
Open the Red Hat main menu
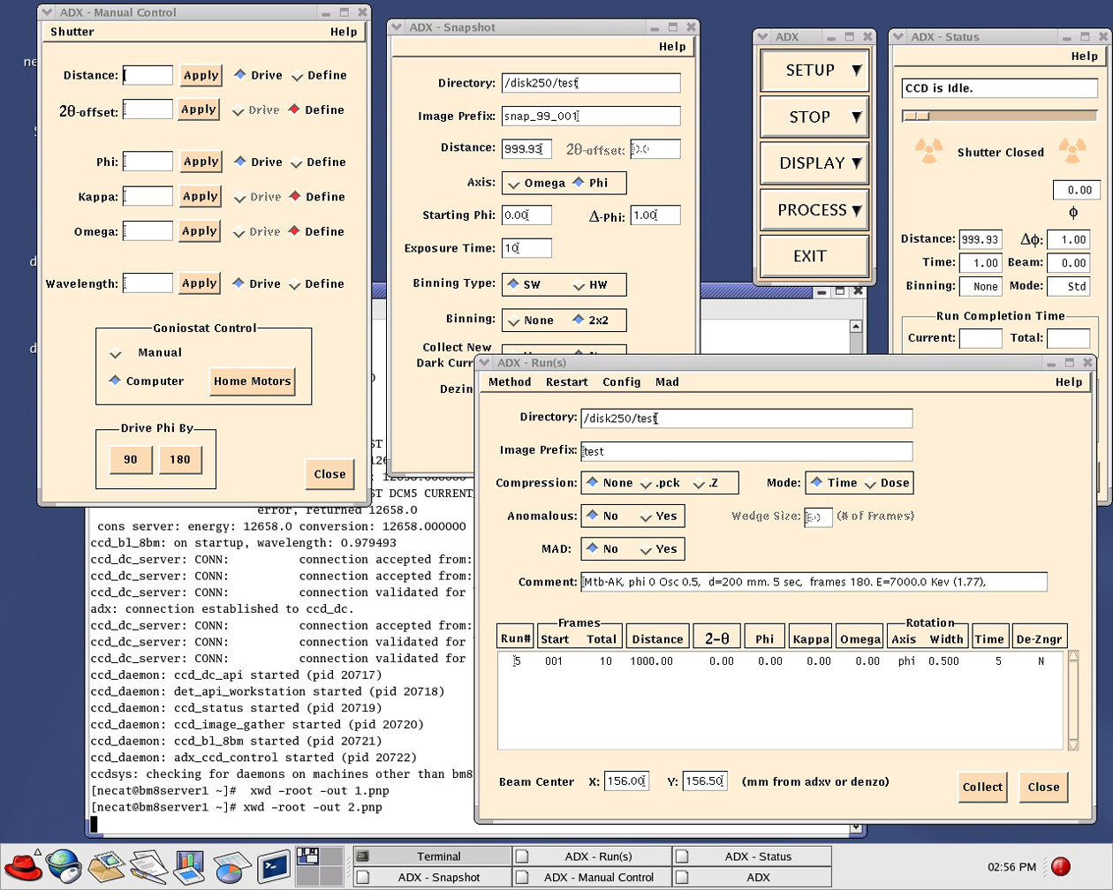coord(23,866)
